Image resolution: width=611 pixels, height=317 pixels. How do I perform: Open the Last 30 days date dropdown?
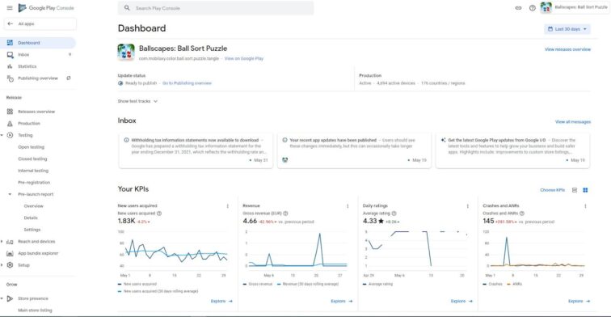[x=567, y=29]
